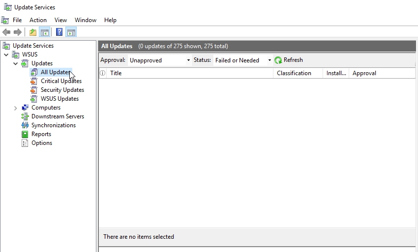Click the Update Services title bar icon
This screenshot has height=252, width=418.
(x=8, y=7)
